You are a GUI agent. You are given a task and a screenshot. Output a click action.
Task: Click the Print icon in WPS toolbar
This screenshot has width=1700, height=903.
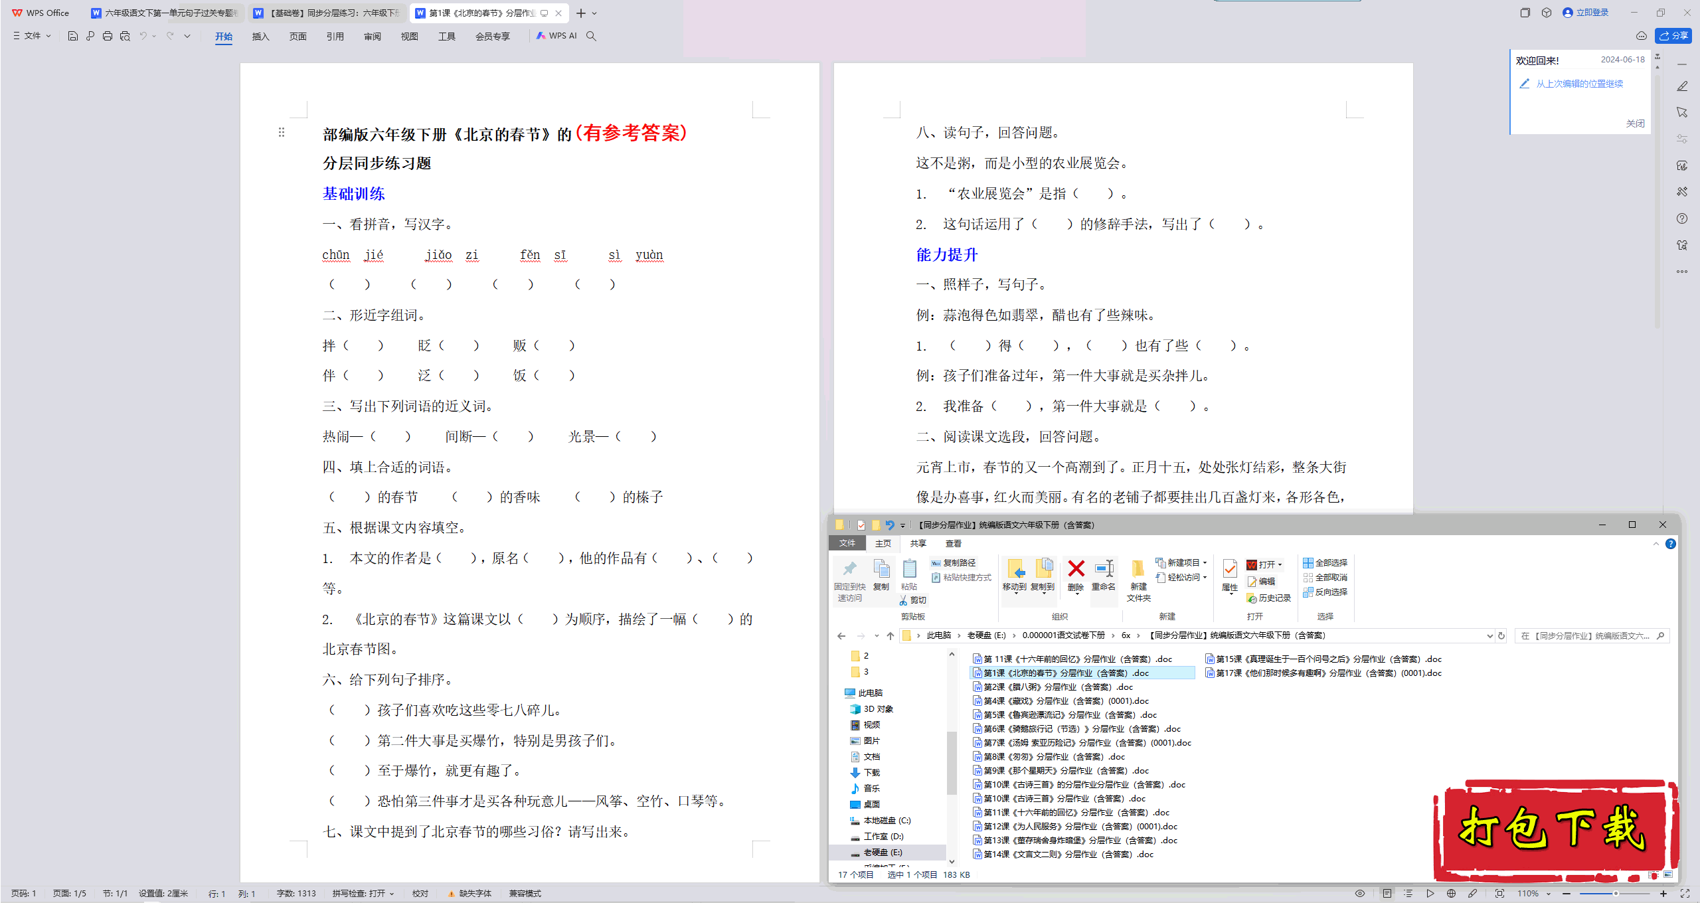[x=108, y=36]
